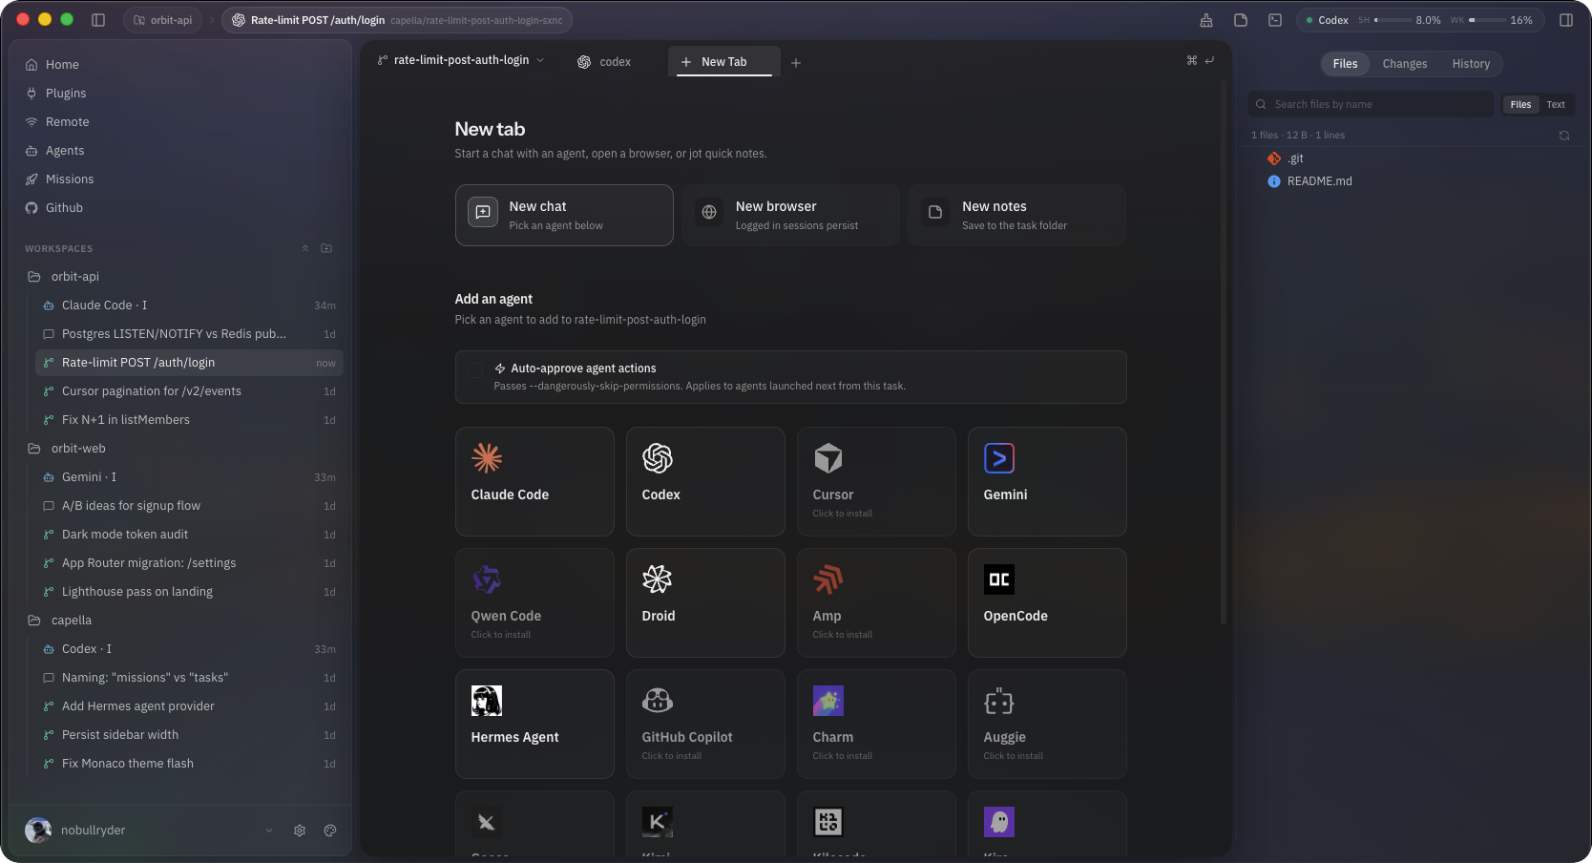Click the Qwen Code agent icon

pos(487,579)
